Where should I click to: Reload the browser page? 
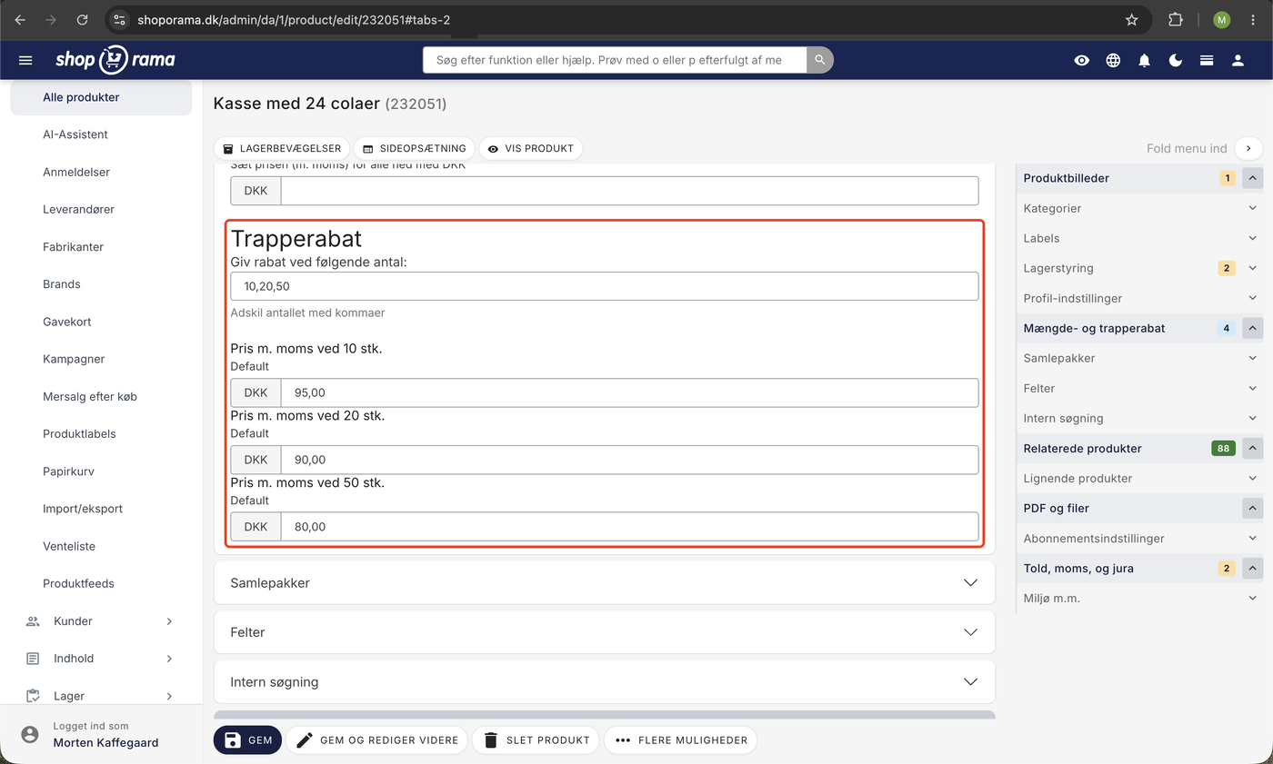82,19
